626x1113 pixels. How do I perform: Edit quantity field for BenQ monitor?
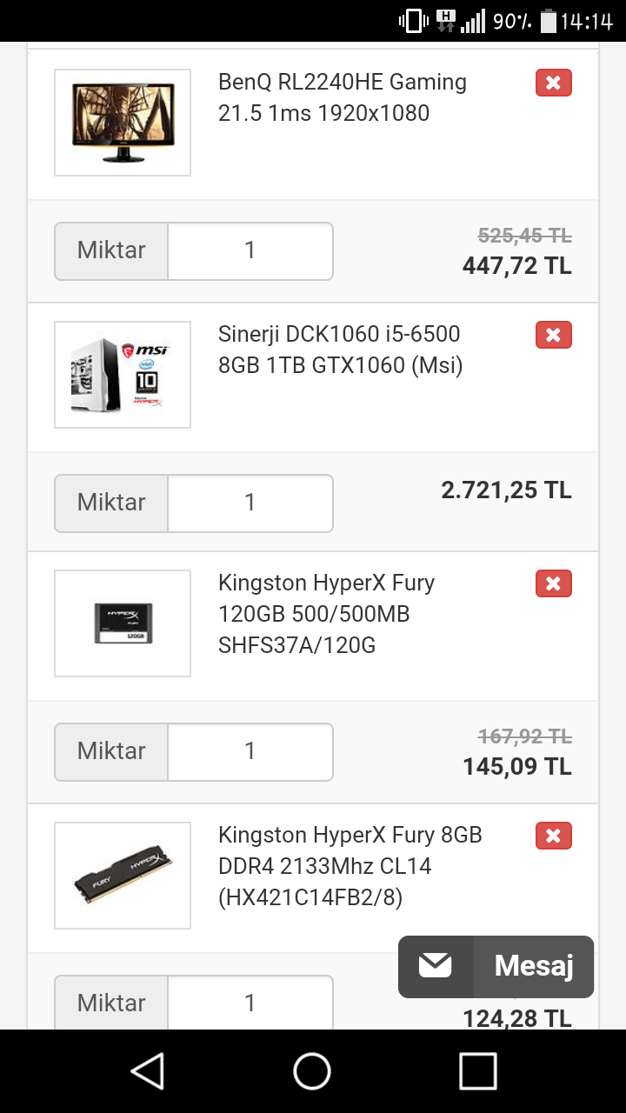point(250,251)
